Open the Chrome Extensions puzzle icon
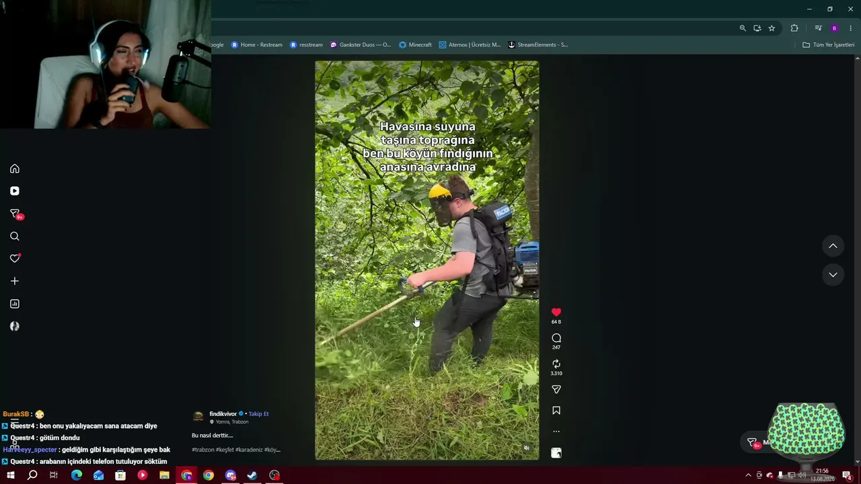This screenshot has width=861, height=484. coord(794,28)
